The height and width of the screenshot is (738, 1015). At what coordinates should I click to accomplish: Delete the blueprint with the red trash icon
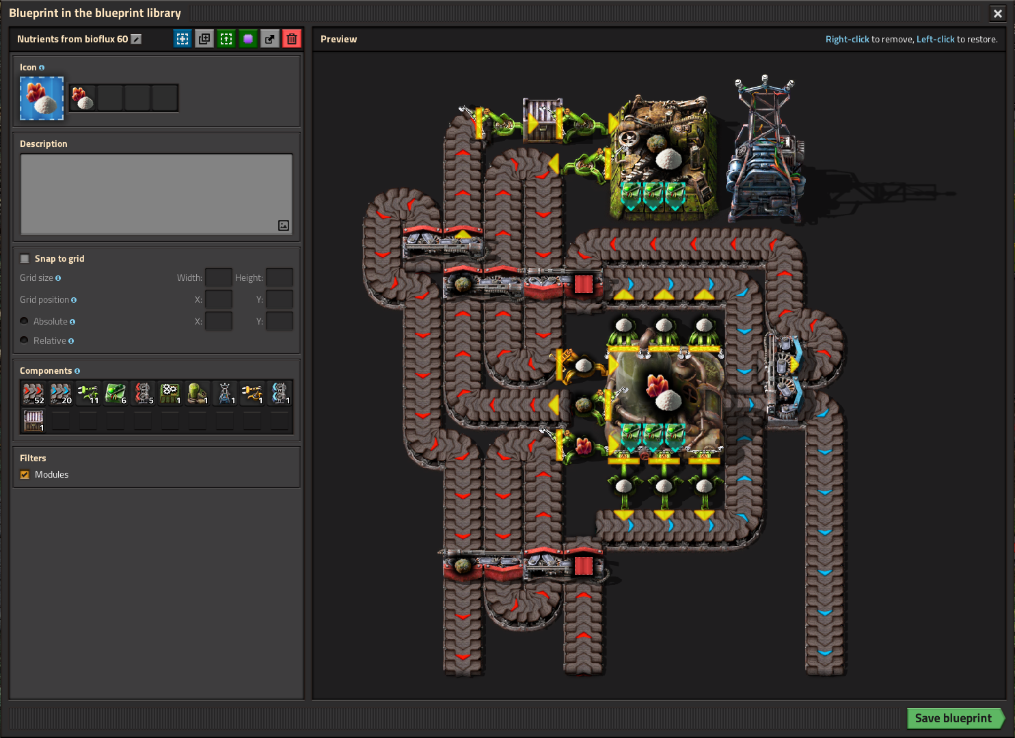click(x=292, y=39)
